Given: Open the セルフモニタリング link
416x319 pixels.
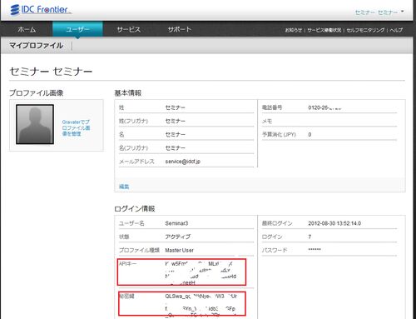Looking at the screenshot, I should click(x=365, y=30).
